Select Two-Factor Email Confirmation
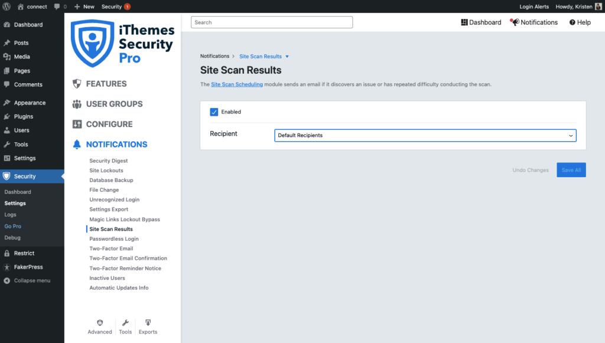The width and height of the screenshot is (605, 343). (x=128, y=258)
